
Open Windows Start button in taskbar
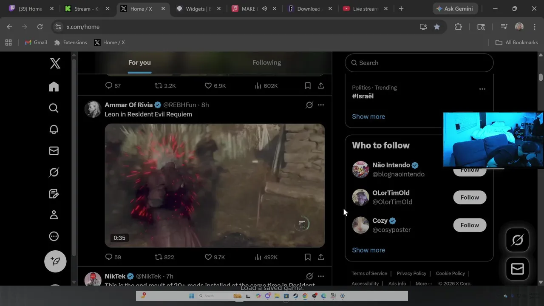[x=191, y=296]
